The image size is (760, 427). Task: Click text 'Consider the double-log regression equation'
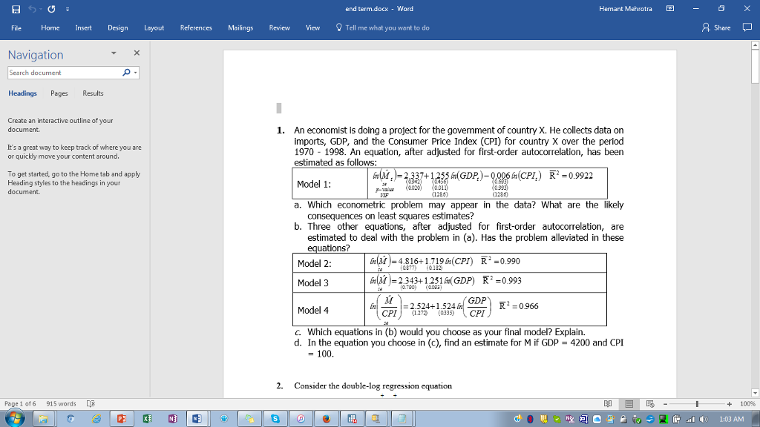click(373, 385)
